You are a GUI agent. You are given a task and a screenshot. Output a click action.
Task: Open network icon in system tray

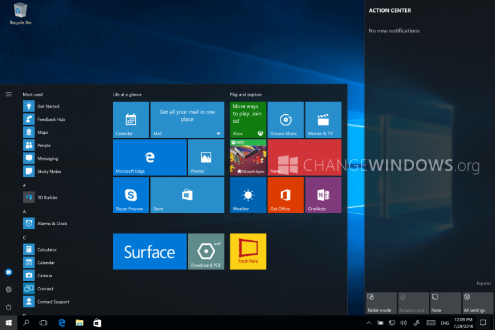(392, 323)
